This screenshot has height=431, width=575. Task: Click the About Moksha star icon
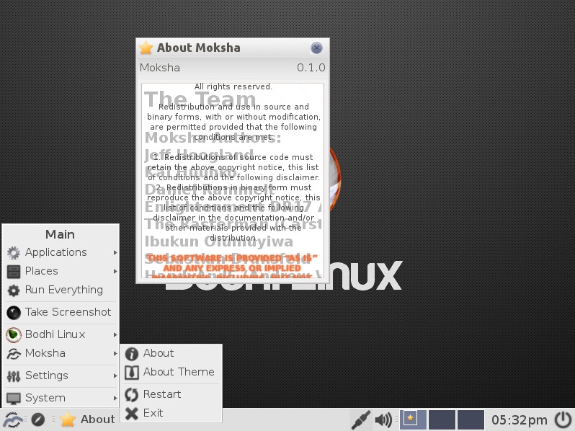coord(146,48)
